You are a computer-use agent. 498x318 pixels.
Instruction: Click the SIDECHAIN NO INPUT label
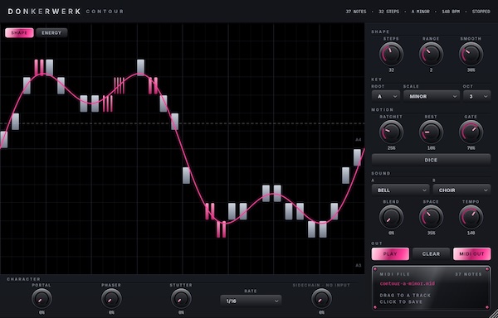[321, 285]
